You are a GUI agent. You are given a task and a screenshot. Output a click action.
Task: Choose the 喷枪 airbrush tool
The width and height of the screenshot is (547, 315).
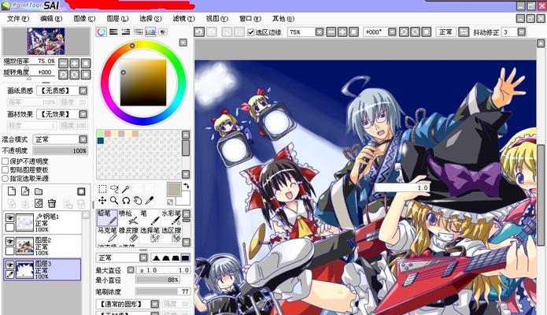(129, 217)
